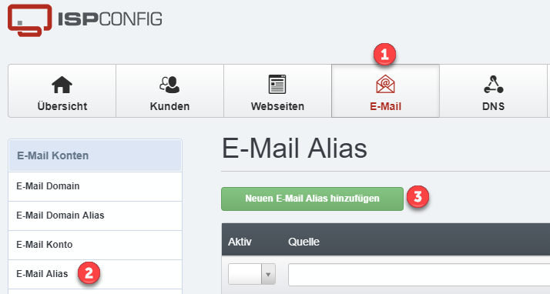Focus the Quelle filter text field

419,275
